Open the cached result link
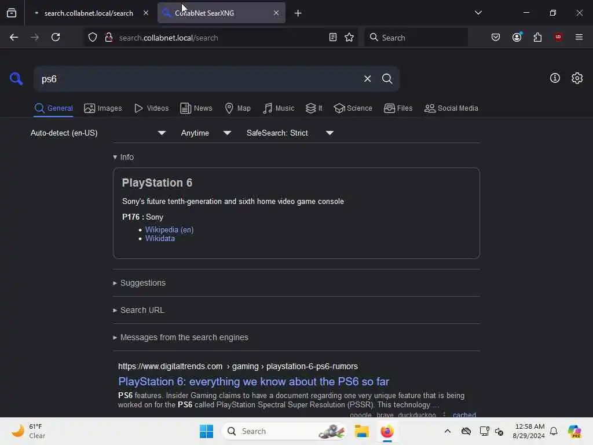 coord(464,415)
